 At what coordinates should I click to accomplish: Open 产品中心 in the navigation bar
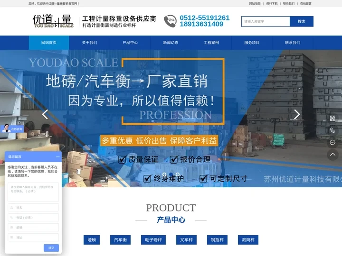[130, 43]
